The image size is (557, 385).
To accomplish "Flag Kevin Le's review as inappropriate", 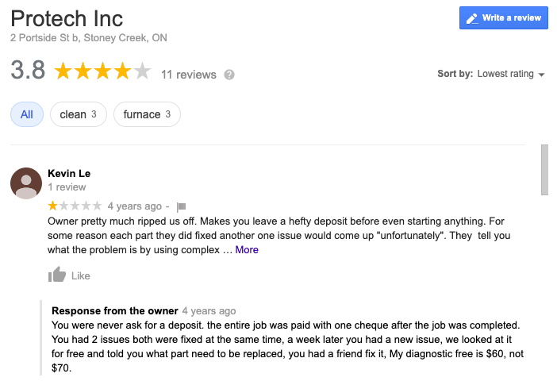I will (x=181, y=206).
